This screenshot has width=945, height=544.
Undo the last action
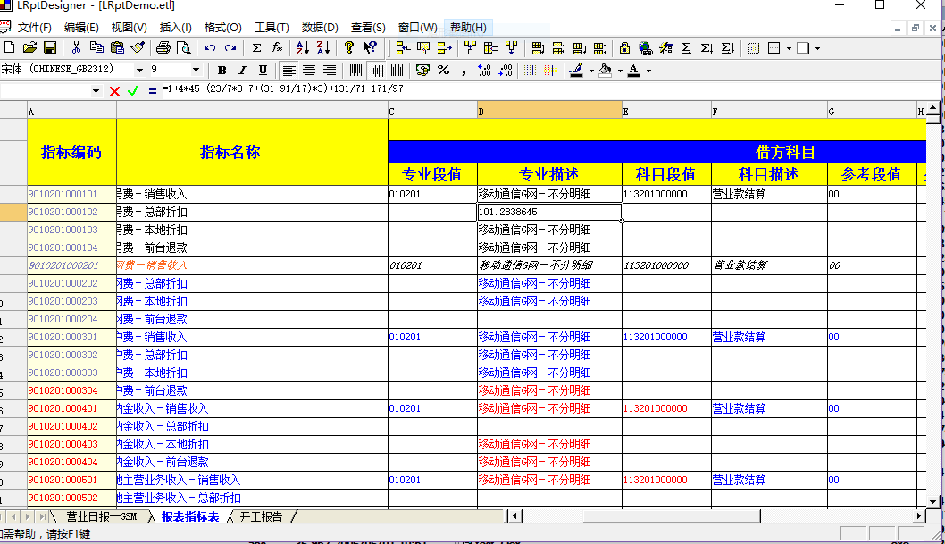210,47
